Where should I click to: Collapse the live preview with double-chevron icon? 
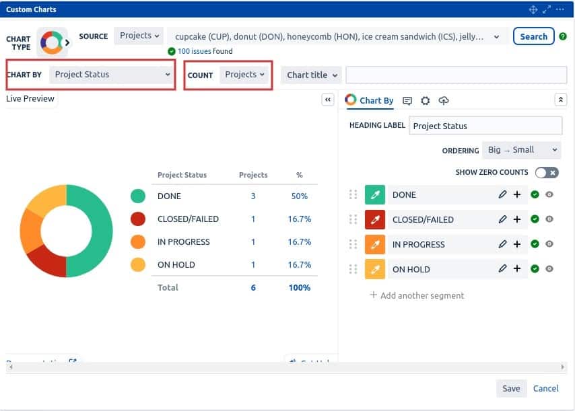(x=328, y=100)
